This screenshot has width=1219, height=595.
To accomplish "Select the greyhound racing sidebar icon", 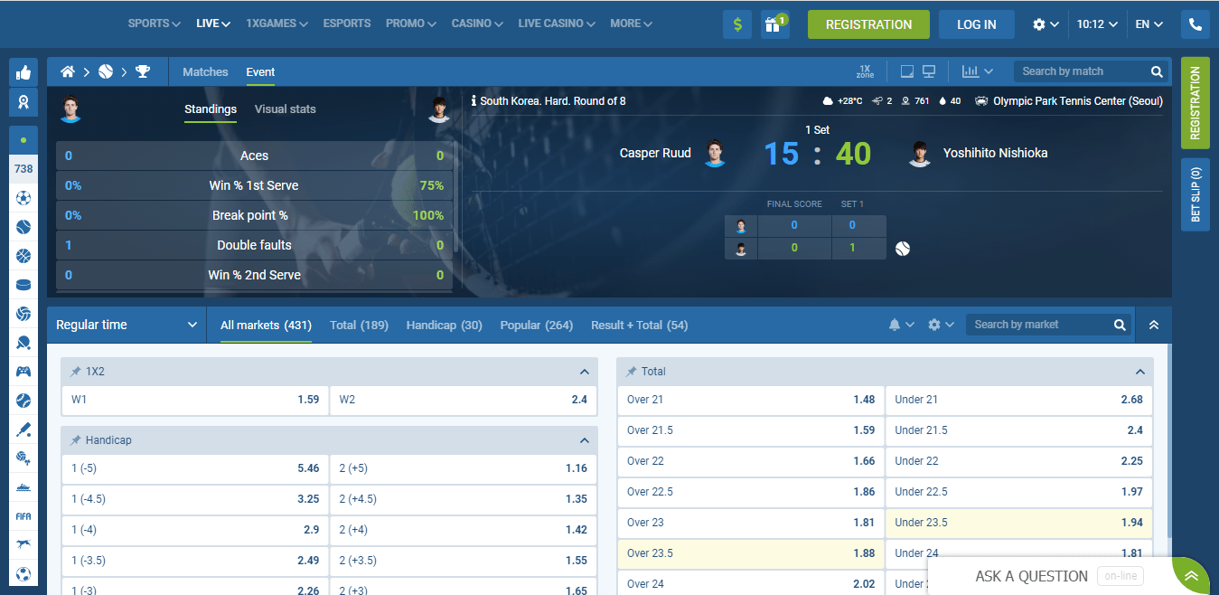I will tap(23, 545).
